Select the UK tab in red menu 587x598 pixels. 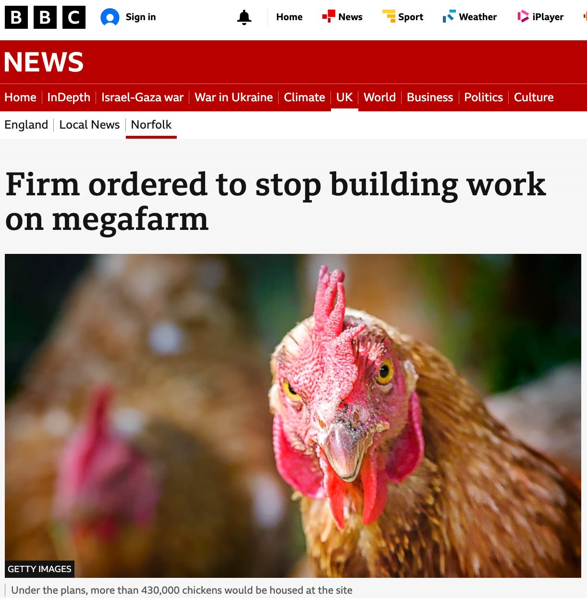(x=344, y=97)
